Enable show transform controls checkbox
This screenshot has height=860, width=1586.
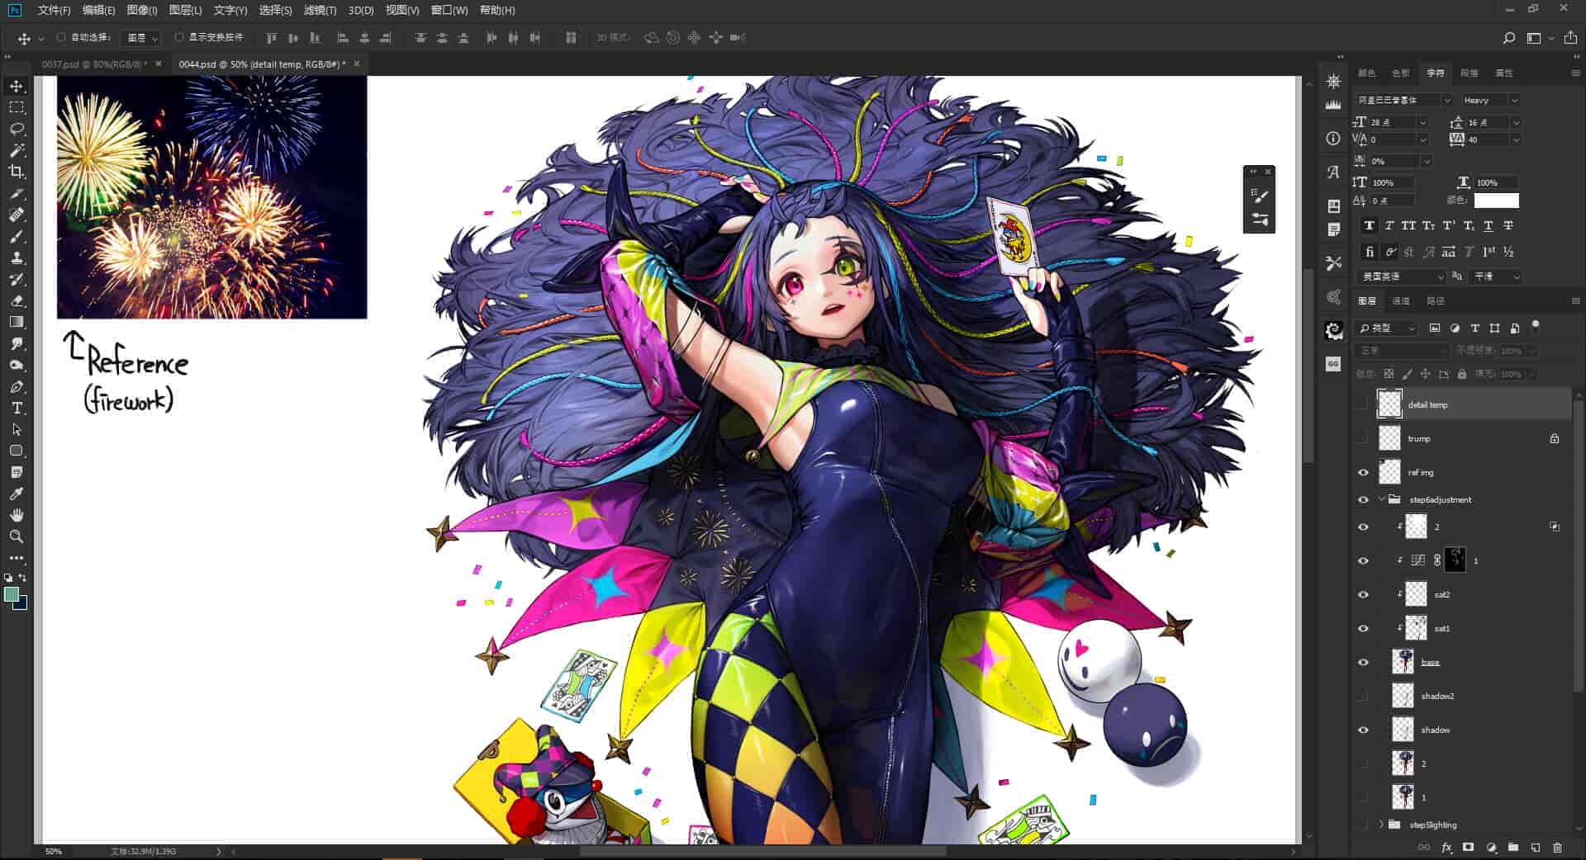click(179, 37)
